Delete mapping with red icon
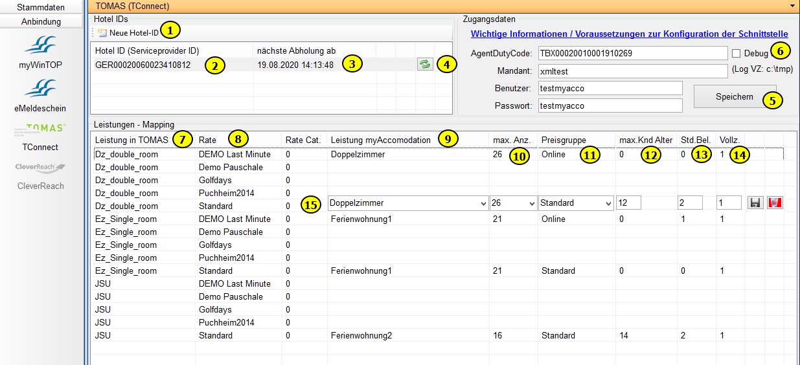The height and width of the screenshot is (365, 800). tap(774, 203)
